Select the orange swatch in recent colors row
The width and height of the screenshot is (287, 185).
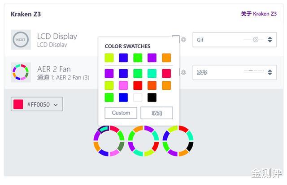[x=166, y=58]
